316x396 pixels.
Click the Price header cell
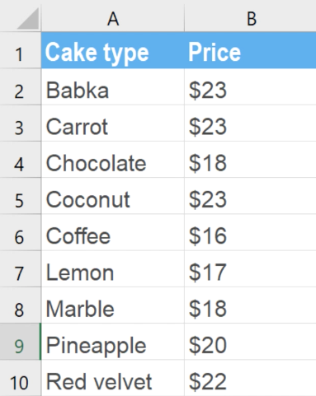click(251, 50)
